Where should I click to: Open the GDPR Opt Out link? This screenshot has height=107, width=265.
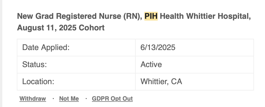[x=112, y=99]
